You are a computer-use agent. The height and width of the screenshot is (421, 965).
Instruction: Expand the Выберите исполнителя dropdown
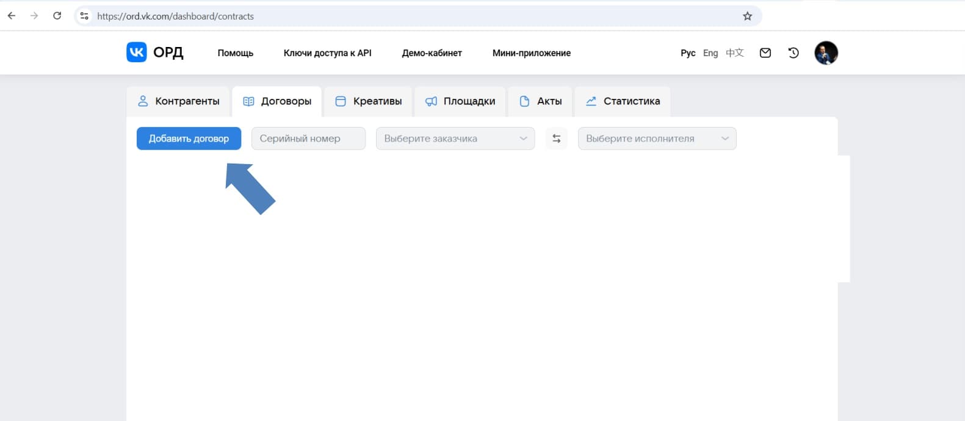point(657,139)
